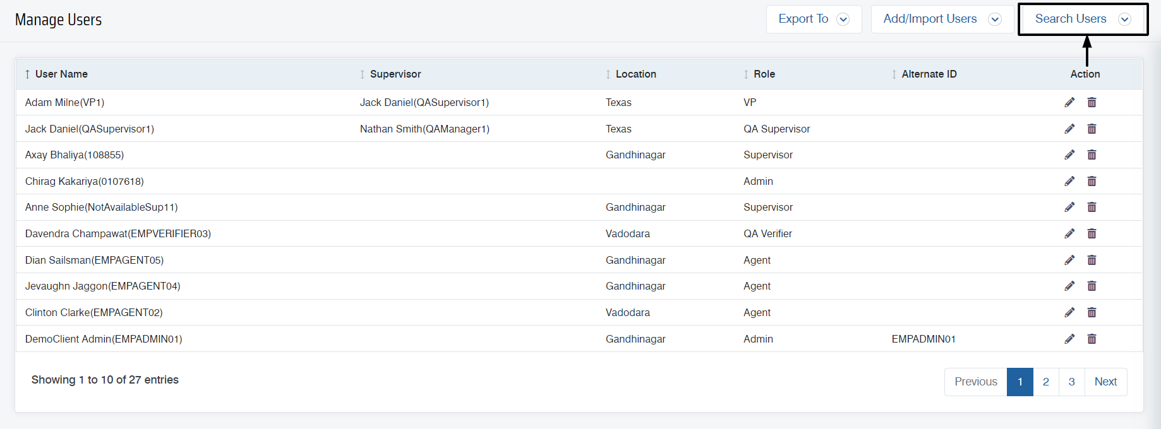This screenshot has width=1161, height=429.
Task: Click the Showing 1 to 10 of 27 entries text
Action: pyautogui.click(x=105, y=380)
